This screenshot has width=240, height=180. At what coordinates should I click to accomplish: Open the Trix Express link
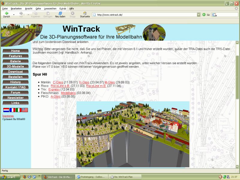click(54, 89)
